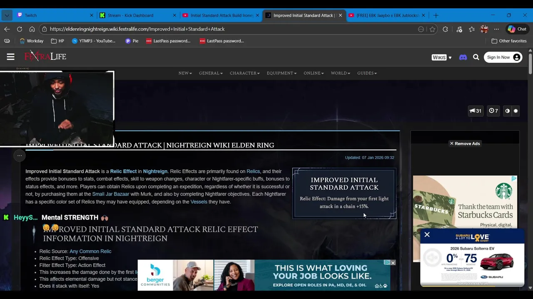The height and width of the screenshot is (299, 533).
Task: Follow the Relics link
Action: coord(253,171)
